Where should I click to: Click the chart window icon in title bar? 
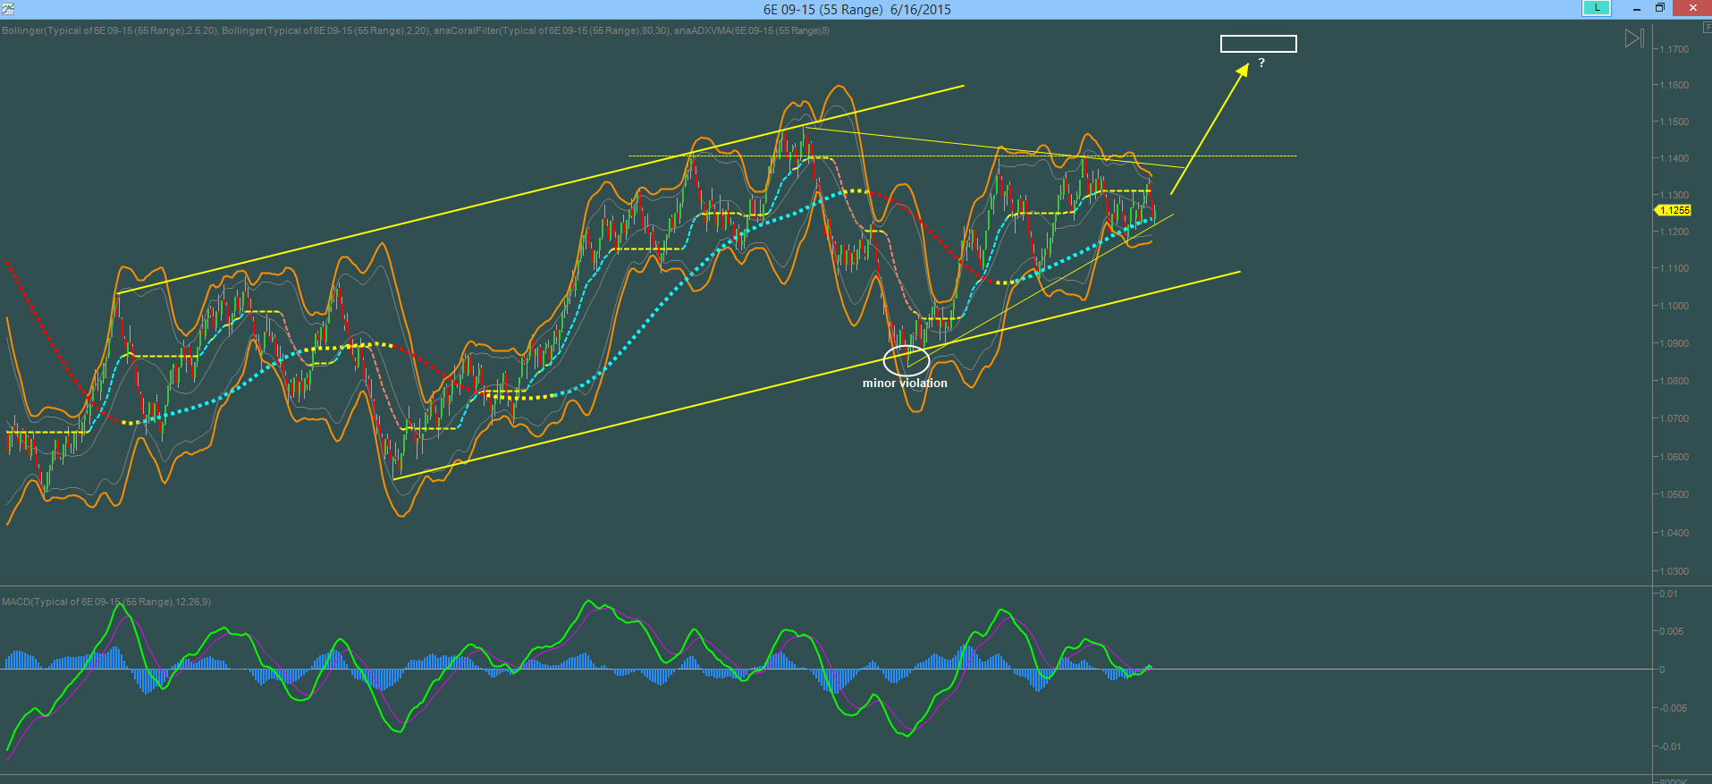point(8,9)
